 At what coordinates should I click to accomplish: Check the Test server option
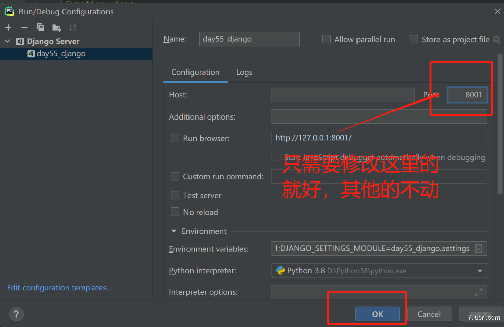175,195
